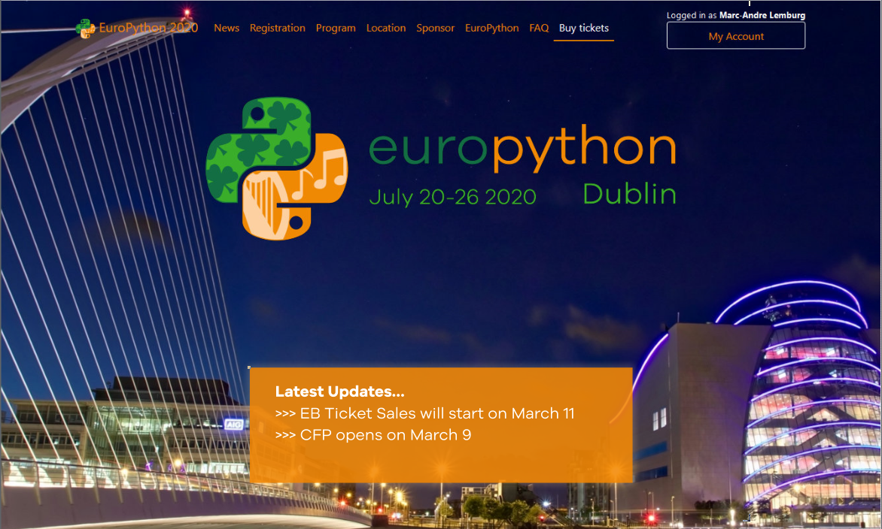Image resolution: width=882 pixels, height=529 pixels.
Task: Open the EuroPython nav menu item
Action: (491, 28)
